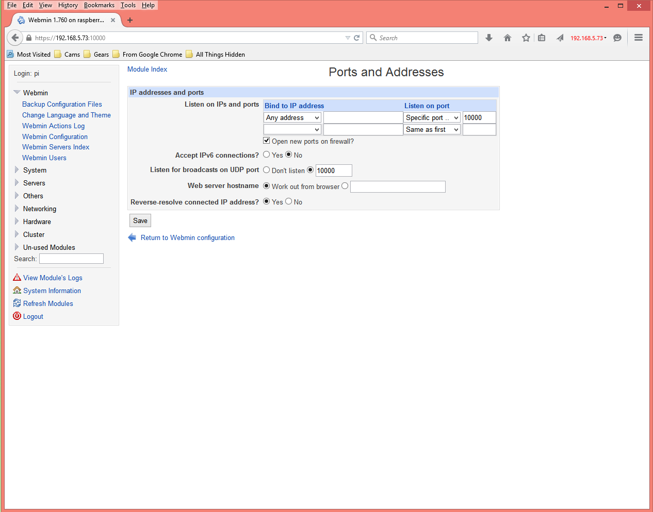The height and width of the screenshot is (512, 653).
Task: Select Don't listen for UDP broadcasts
Action: point(267,170)
